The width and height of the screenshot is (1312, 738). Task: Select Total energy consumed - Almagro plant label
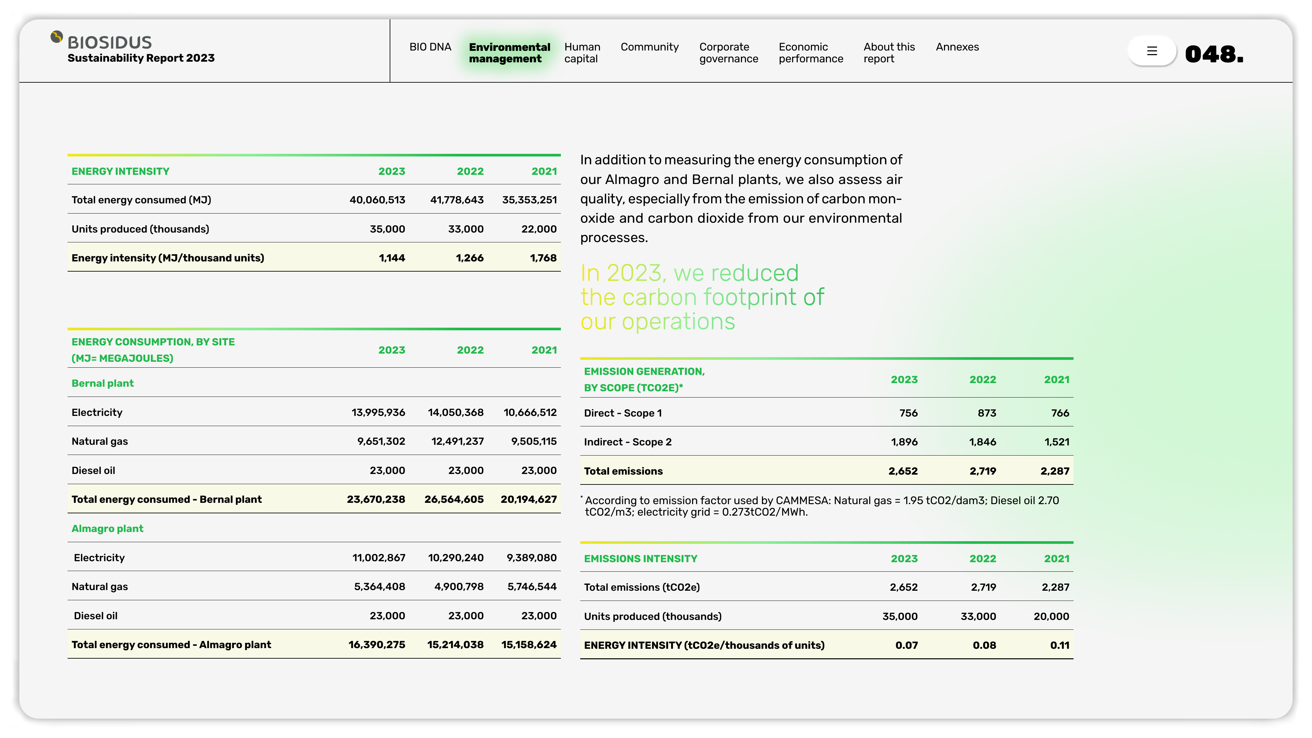click(171, 645)
